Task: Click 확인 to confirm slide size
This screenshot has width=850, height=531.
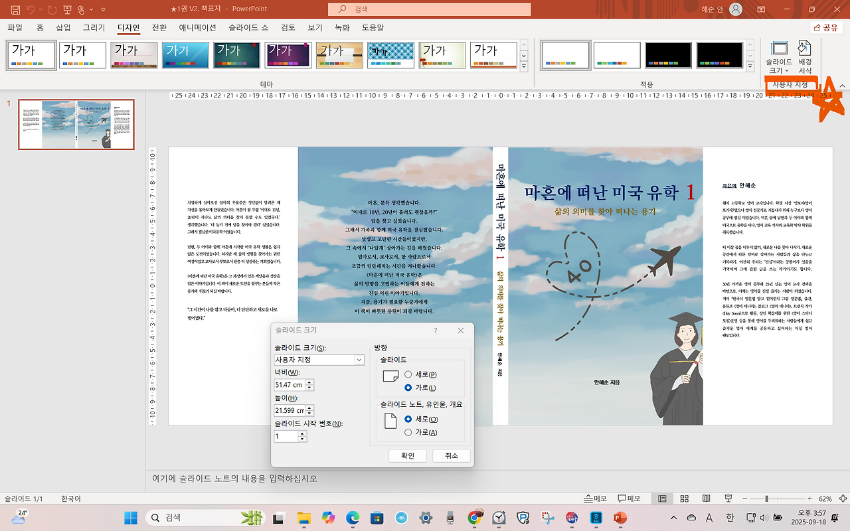Action: [407, 455]
